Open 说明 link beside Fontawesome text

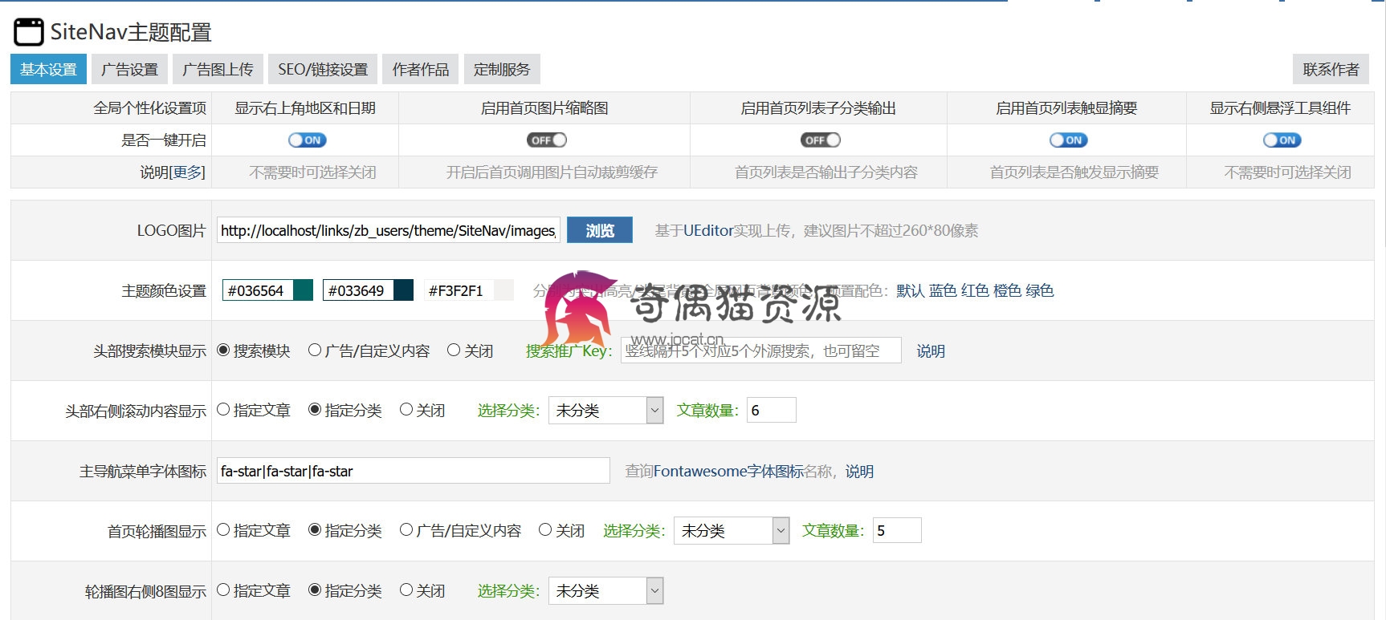click(859, 472)
